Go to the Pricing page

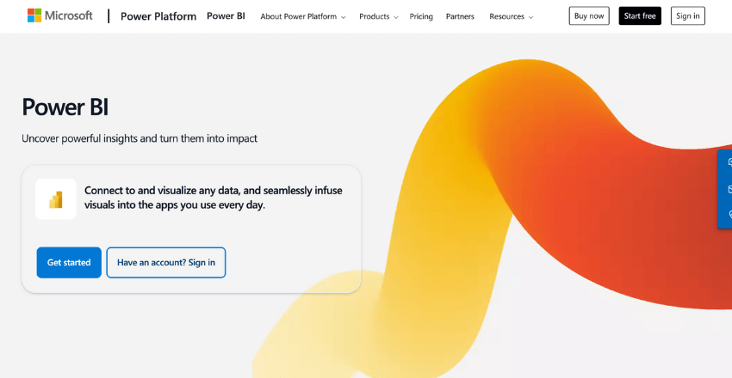421,16
